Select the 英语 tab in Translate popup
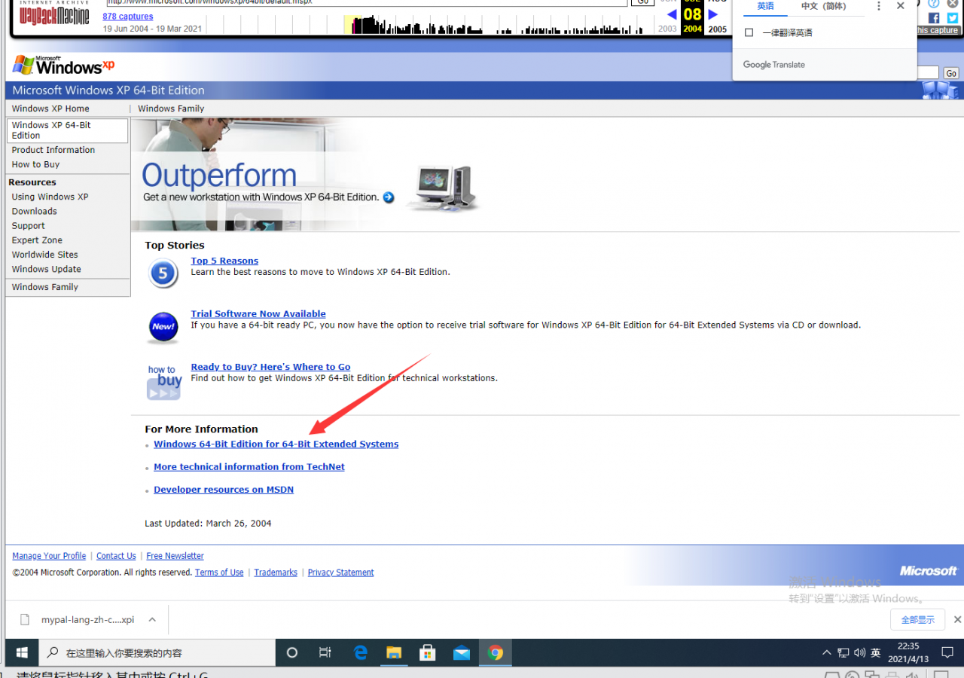Viewport: 964px width, 678px height. click(x=765, y=6)
